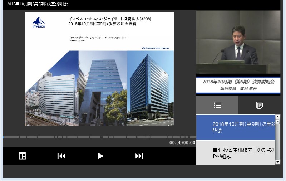286x181 pixels.
Task: Switch to the notes tab icon
Action: click(259, 105)
